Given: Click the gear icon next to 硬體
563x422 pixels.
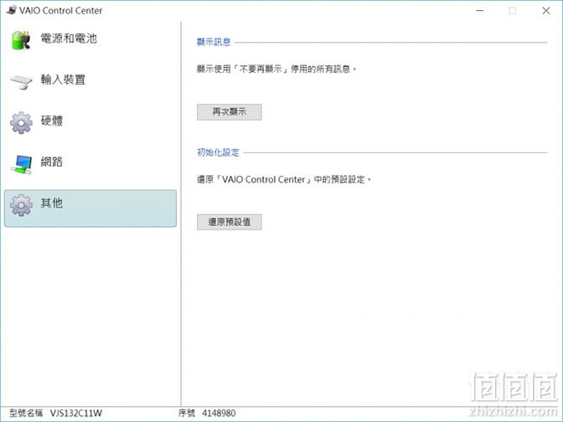Looking at the screenshot, I should tap(21, 123).
